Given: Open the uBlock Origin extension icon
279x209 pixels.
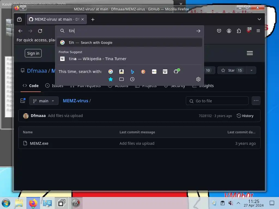Looking at the screenshot, I should pos(249,30).
